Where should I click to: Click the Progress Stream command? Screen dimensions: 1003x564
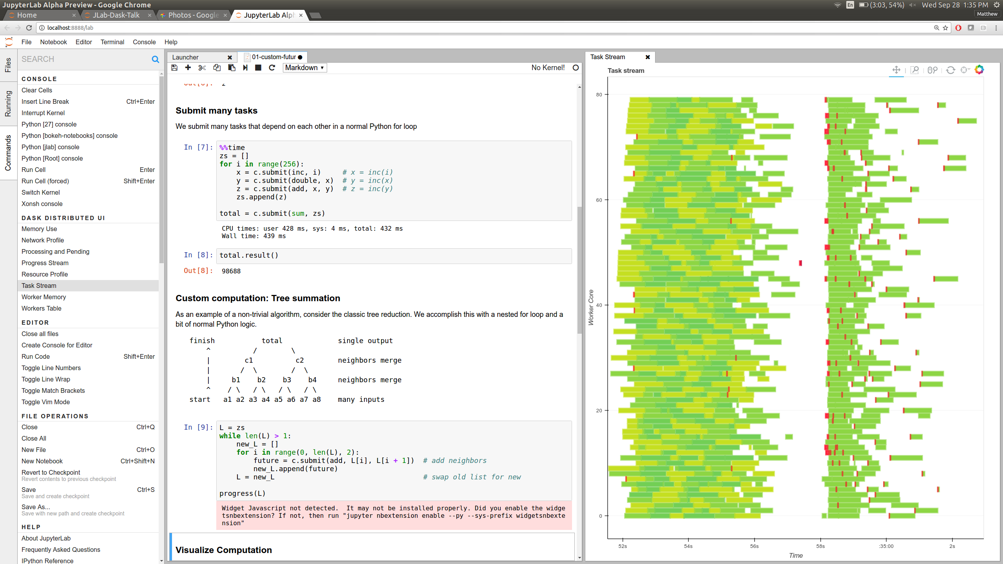(45, 263)
